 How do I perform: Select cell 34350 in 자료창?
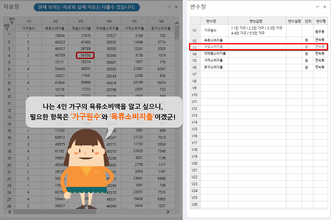[x=85, y=55]
